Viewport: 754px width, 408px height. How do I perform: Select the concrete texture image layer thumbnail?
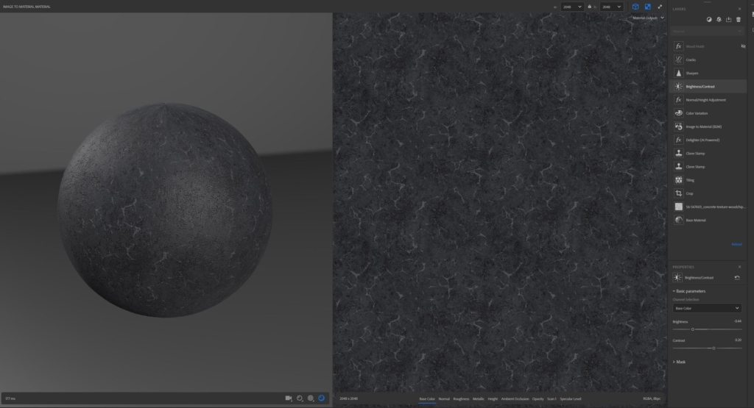click(678, 207)
